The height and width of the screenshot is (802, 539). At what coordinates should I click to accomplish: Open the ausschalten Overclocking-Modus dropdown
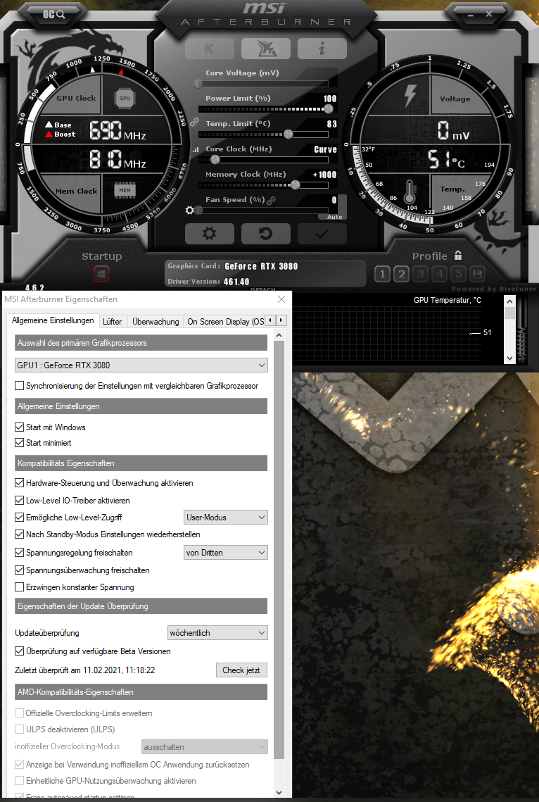204,747
